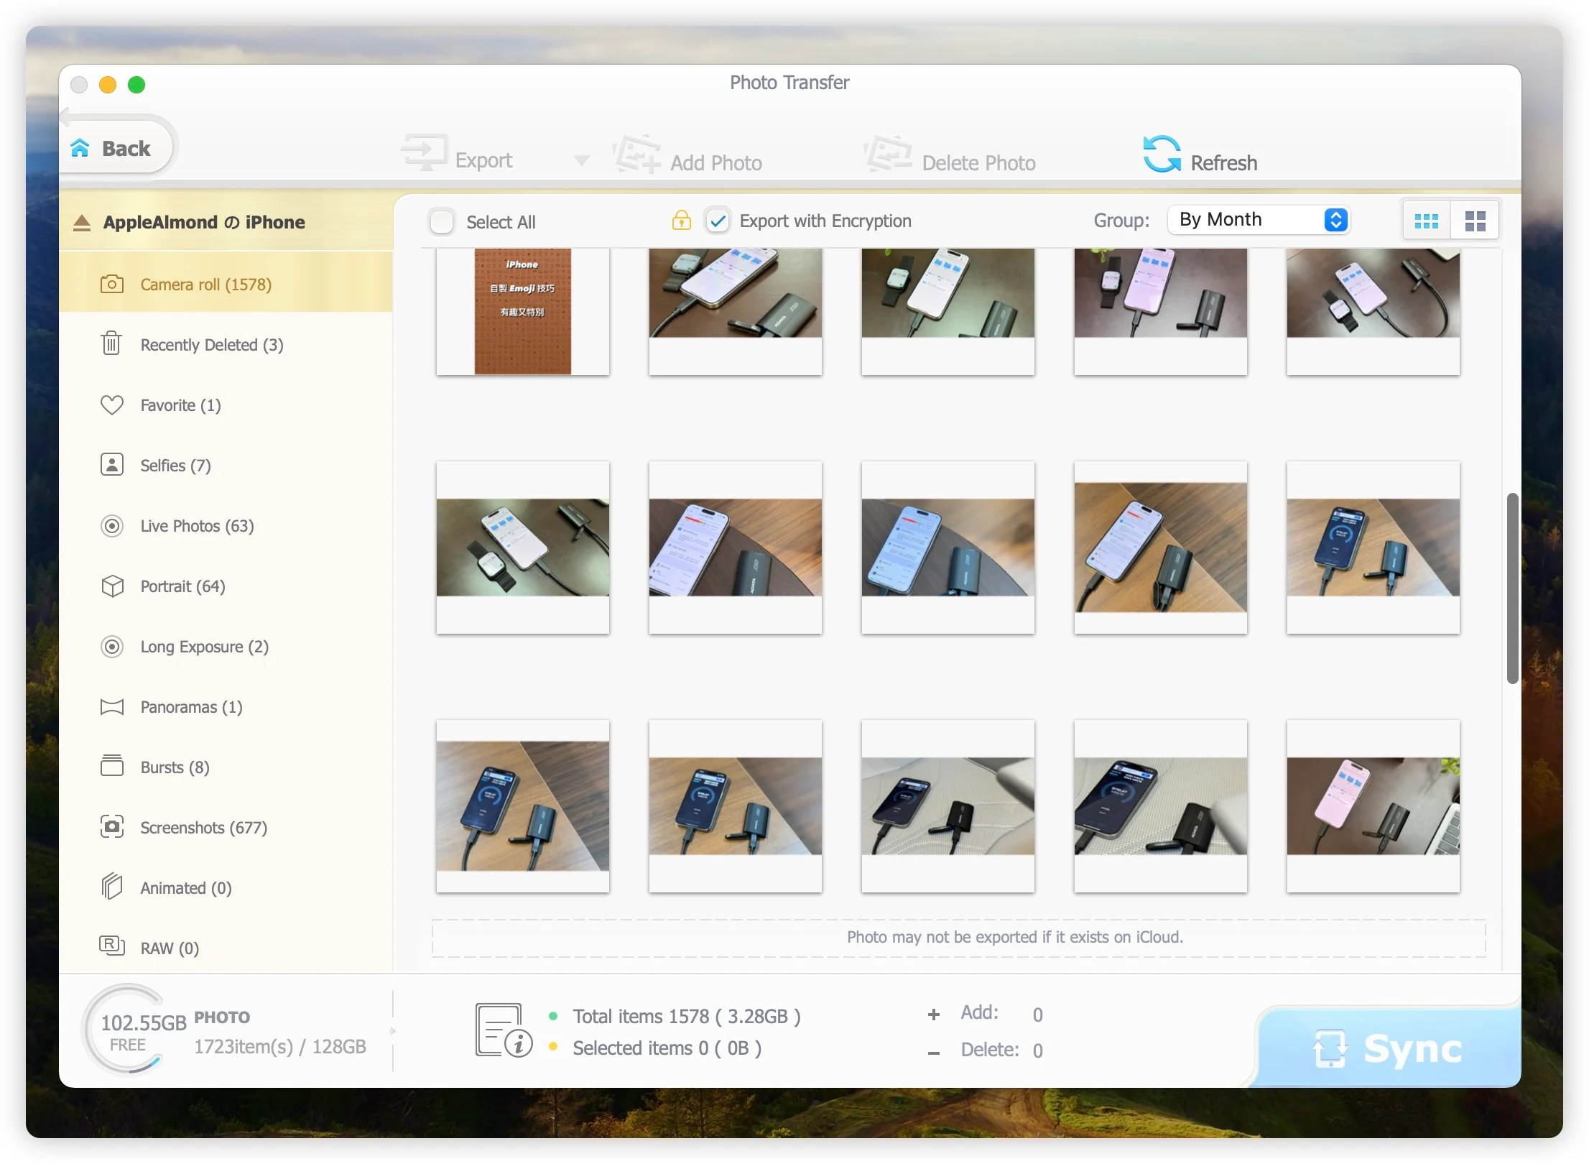Click the Camera roll sidebar icon
This screenshot has height=1164, width=1589.
pos(112,284)
